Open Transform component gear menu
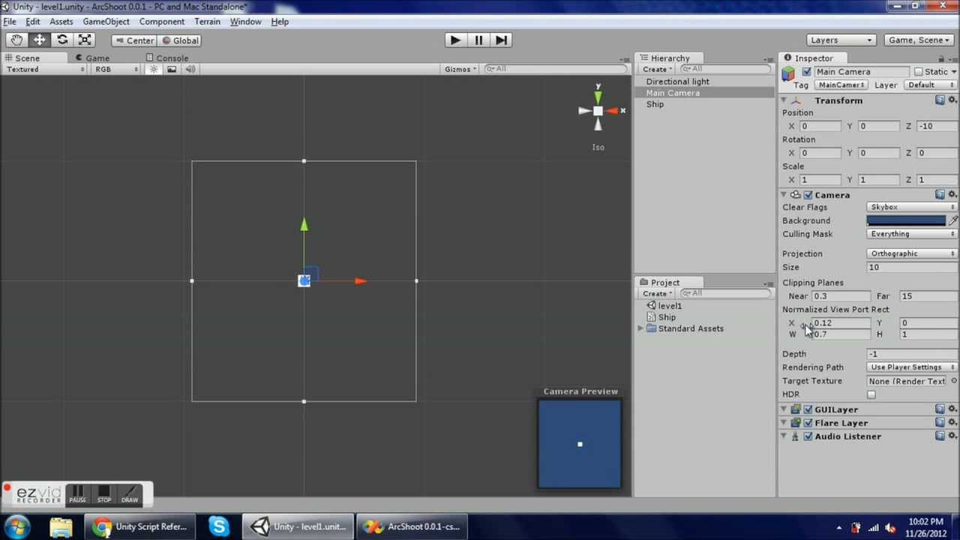This screenshot has height=540, width=960. coord(952,100)
